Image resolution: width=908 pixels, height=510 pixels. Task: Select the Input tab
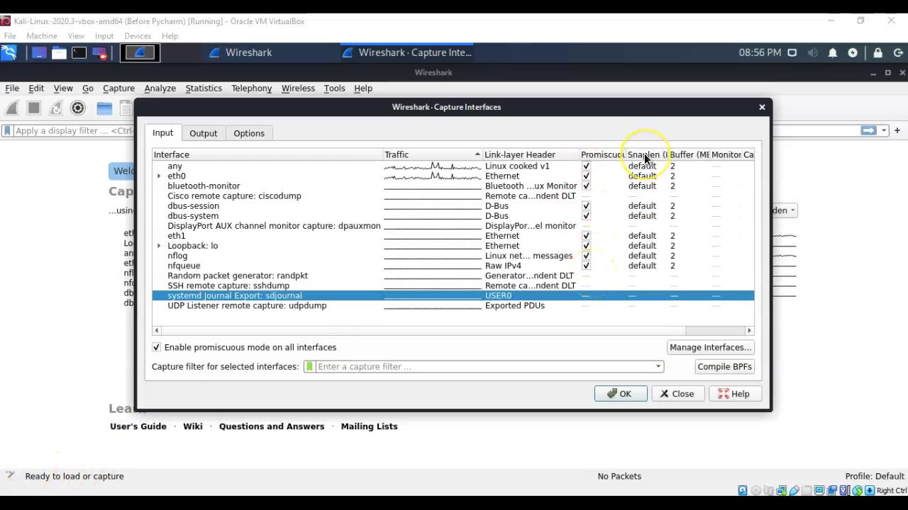162,133
